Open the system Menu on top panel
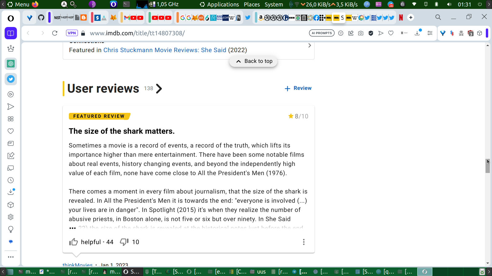The image size is (492, 276). [x=18, y=4]
